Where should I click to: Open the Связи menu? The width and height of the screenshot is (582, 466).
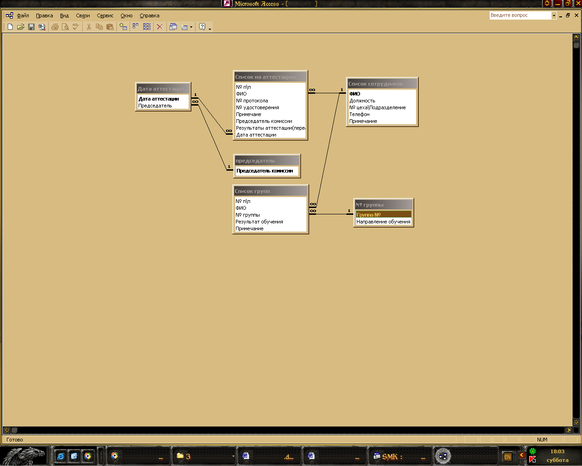[83, 15]
